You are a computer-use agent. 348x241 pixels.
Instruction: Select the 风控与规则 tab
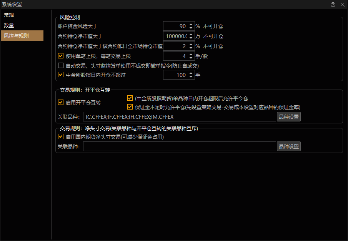point(22,36)
